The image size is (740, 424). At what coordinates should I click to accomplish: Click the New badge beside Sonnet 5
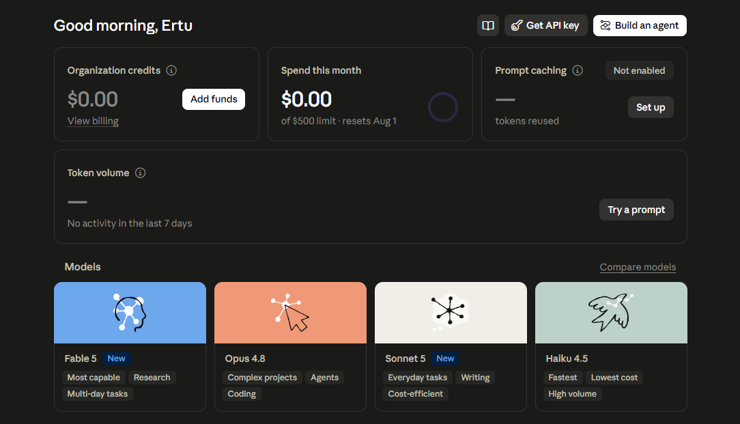445,358
